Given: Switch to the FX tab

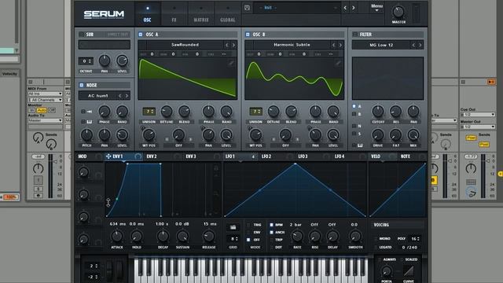Looking at the screenshot, I should [x=174, y=14].
